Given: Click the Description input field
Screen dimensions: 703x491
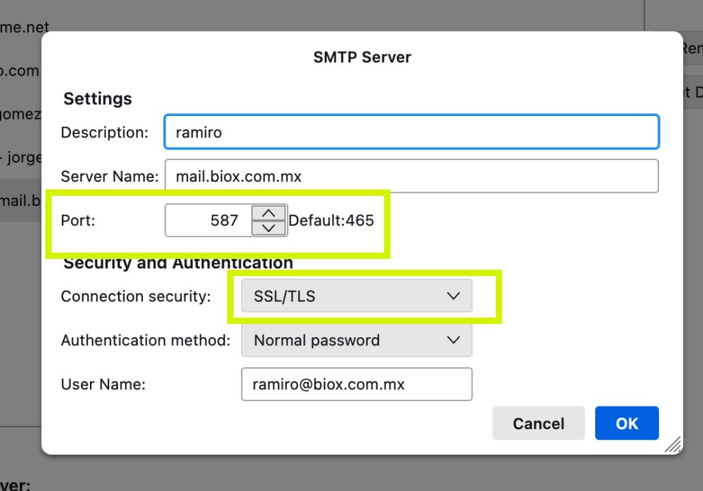Looking at the screenshot, I should (x=412, y=132).
